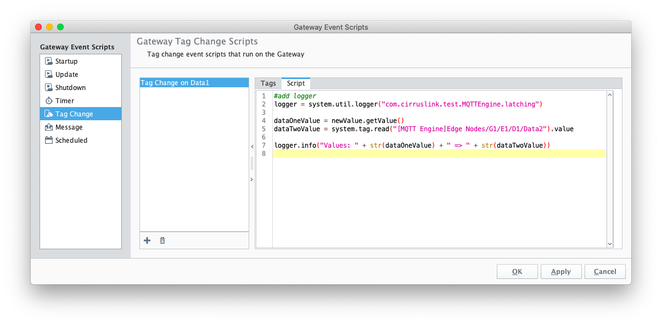Select the Startup script icon
Screen dimensions: 662x325
pyautogui.click(x=49, y=61)
